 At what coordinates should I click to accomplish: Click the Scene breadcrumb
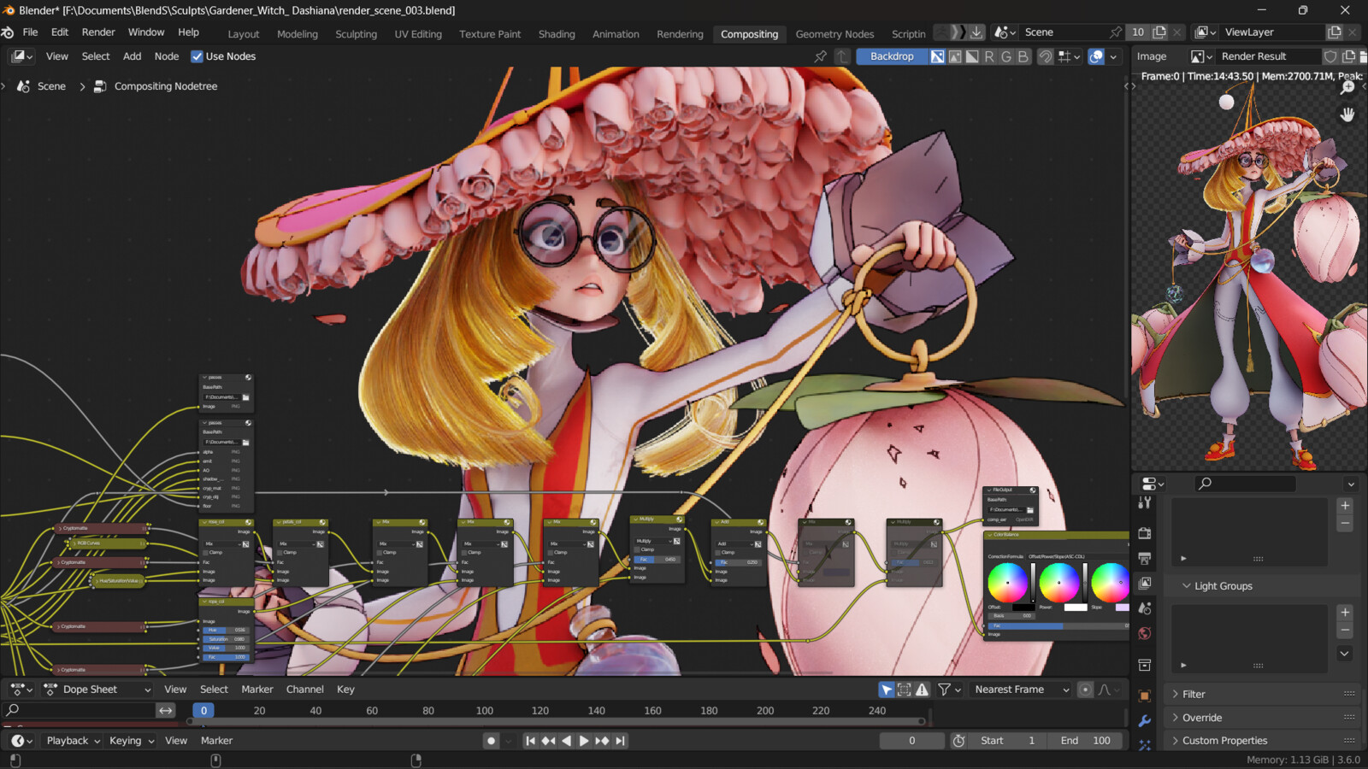pos(51,86)
